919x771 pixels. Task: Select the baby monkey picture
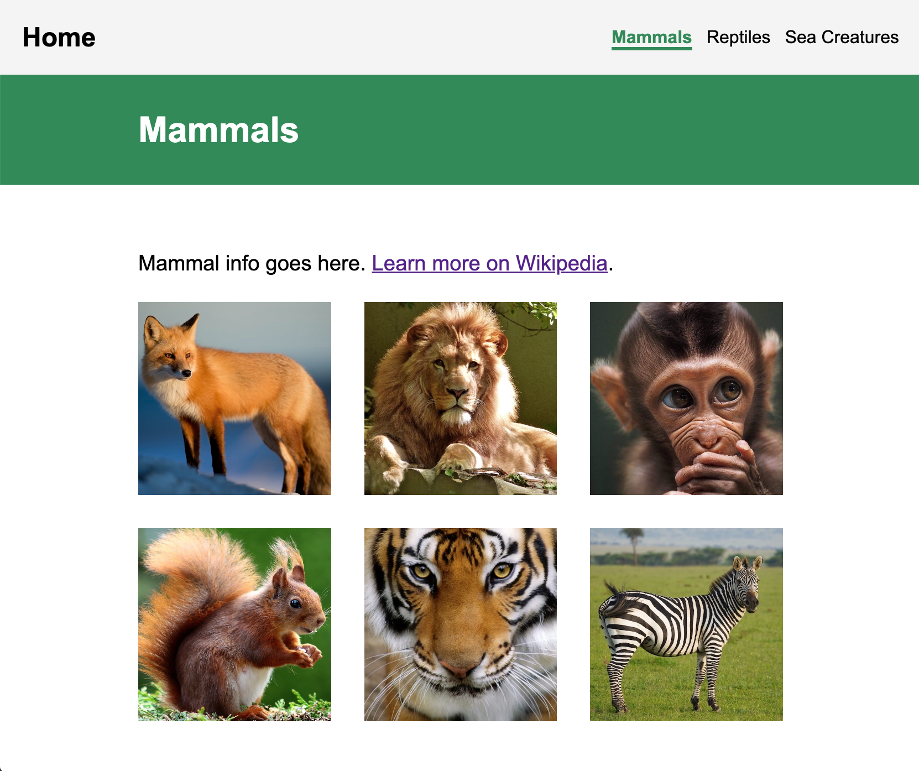click(686, 398)
